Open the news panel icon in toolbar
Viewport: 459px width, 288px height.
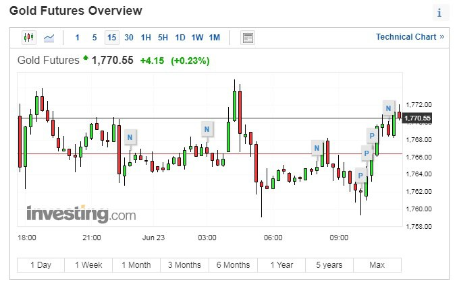click(x=248, y=38)
